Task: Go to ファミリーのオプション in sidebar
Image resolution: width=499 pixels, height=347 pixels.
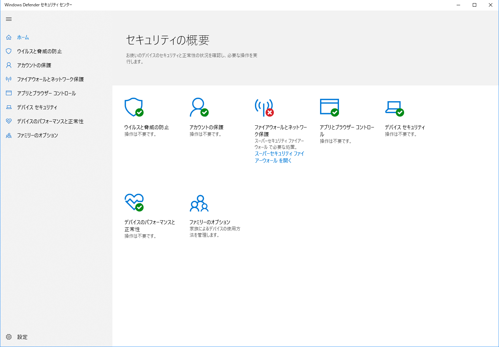Action: (x=37, y=135)
